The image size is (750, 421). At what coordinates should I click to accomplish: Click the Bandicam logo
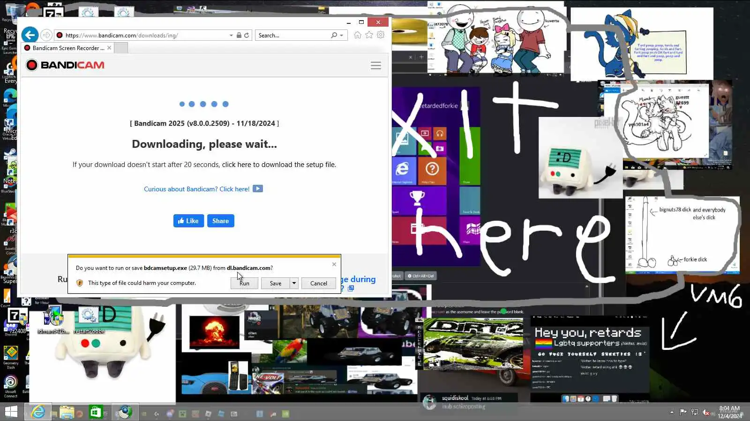(66, 65)
